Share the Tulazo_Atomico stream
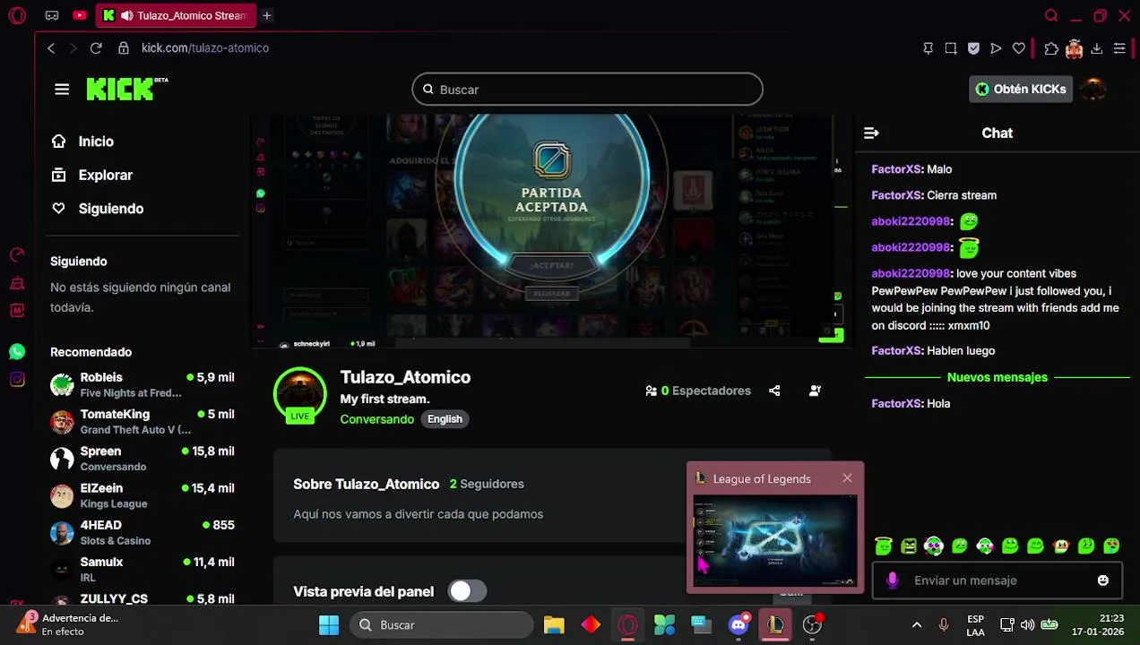Viewport: 1140px width, 645px height. 774,391
